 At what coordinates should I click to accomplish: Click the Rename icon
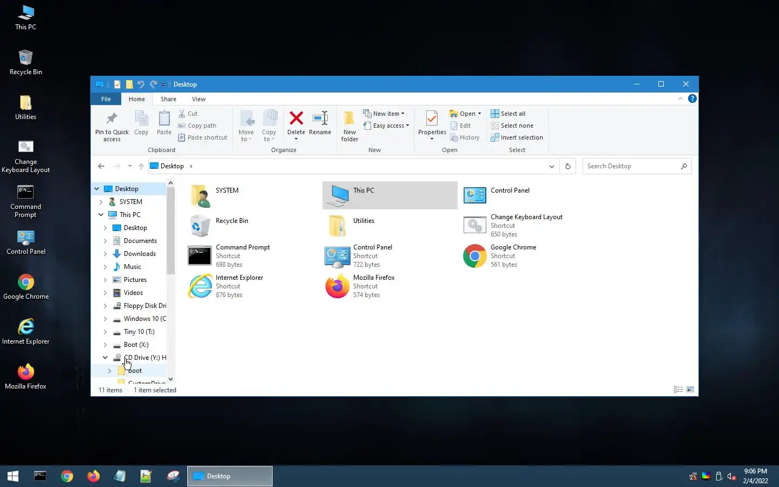pos(320,118)
